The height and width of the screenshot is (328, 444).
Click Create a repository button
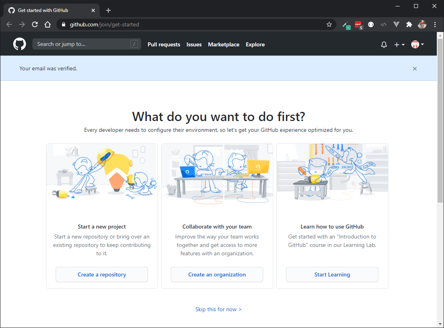tap(102, 274)
